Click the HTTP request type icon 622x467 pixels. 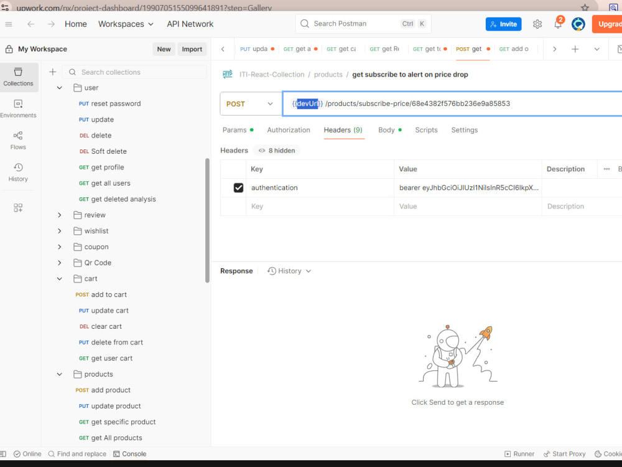pos(227,74)
